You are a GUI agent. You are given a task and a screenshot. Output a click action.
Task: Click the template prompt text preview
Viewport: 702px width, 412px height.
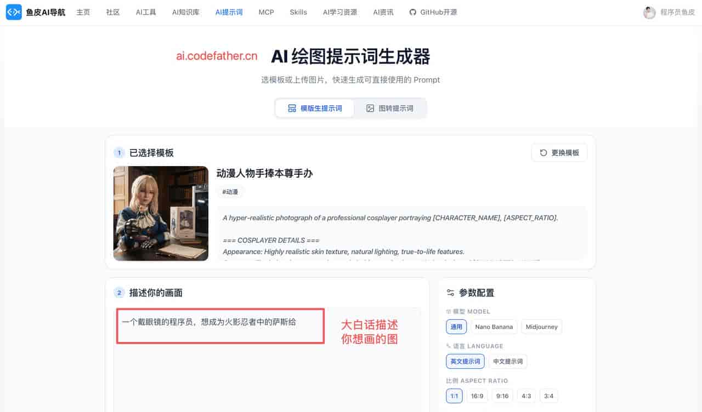(402, 232)
